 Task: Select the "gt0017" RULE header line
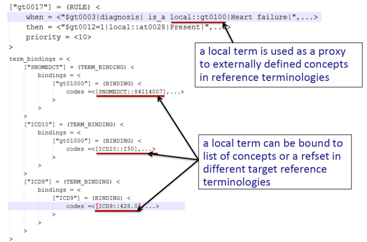point(55,7)
